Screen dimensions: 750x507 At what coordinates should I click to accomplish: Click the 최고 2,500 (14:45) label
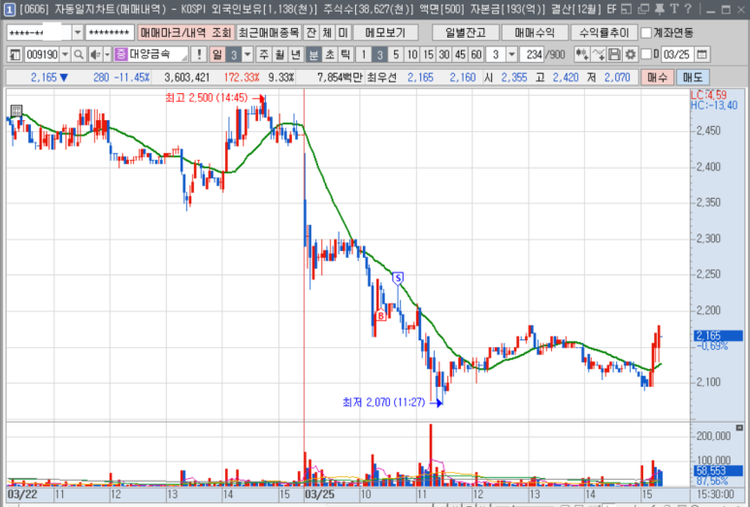[207, 98]
